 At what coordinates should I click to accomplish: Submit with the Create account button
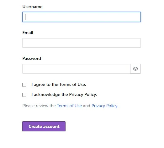[x=44, y=126]
